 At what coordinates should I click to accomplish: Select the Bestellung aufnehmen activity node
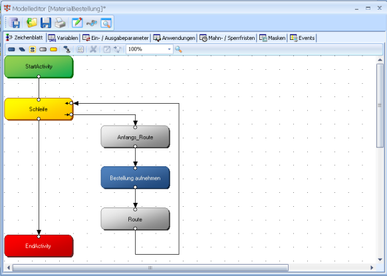pos(135,178)
